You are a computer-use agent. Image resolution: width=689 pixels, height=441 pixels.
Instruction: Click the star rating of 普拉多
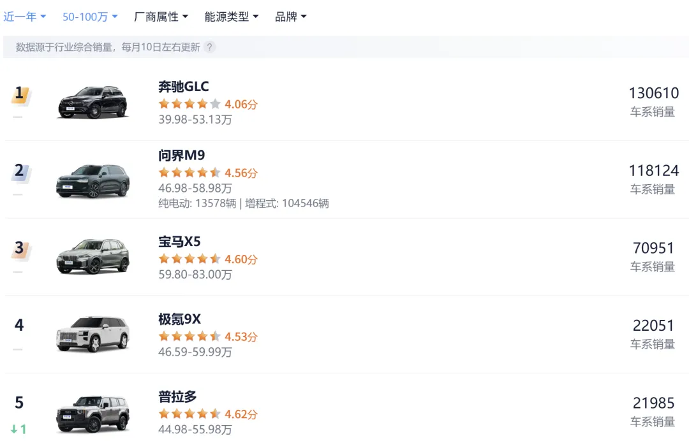[x=189, y=414]
